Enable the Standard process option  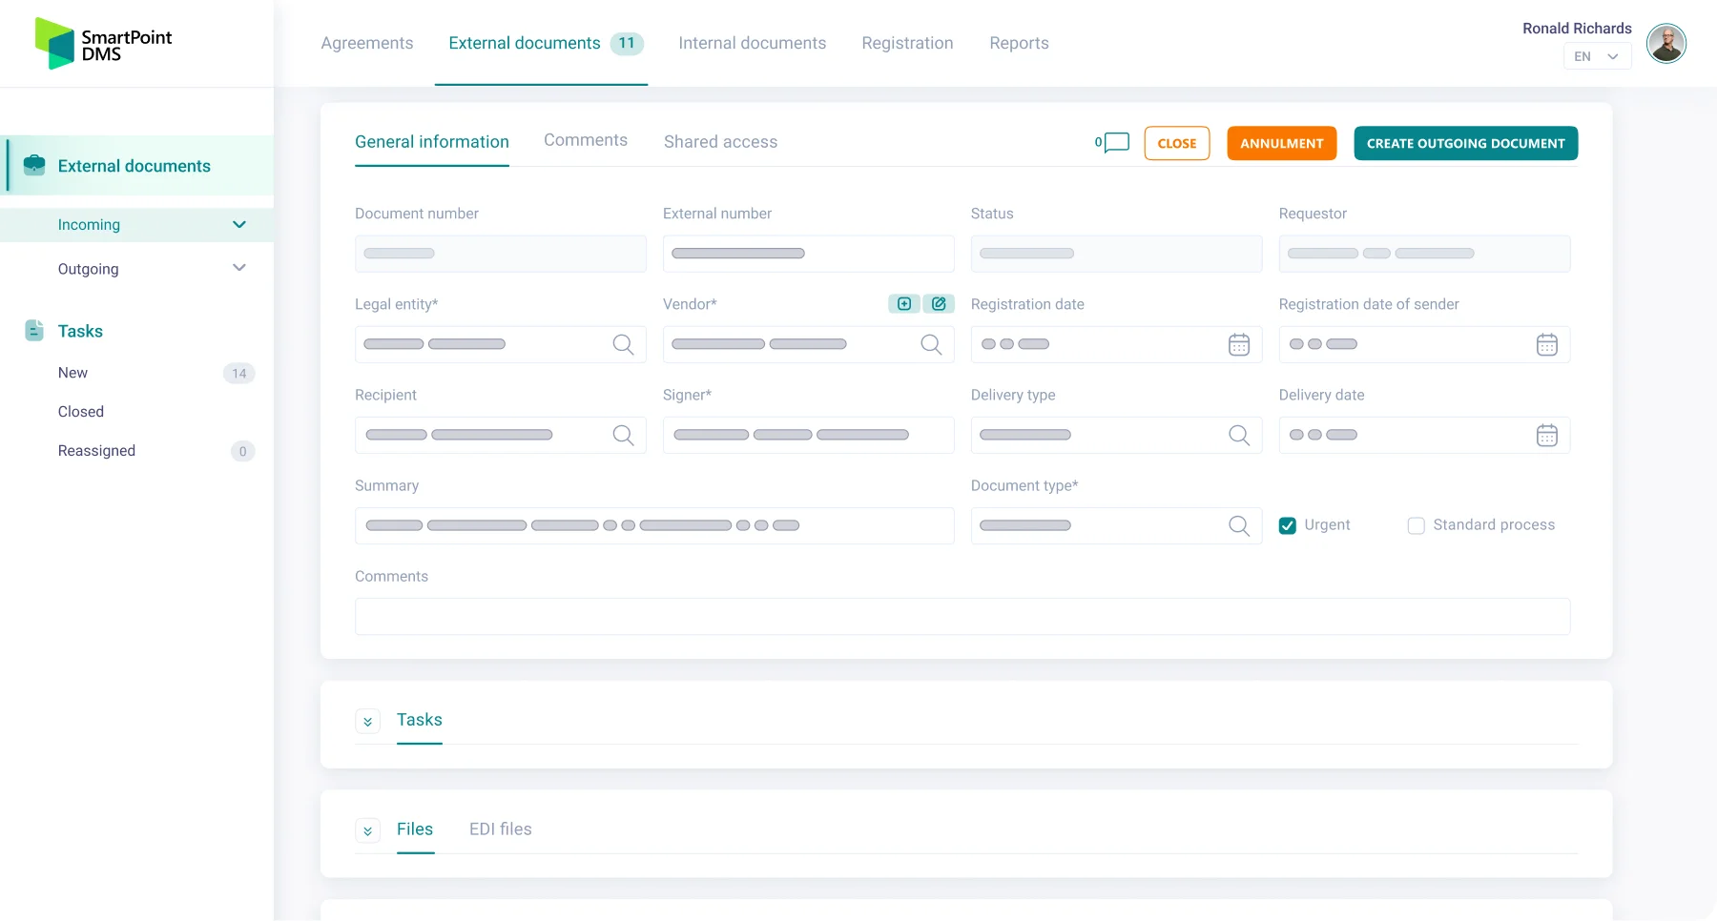(x=1416, y=525)
